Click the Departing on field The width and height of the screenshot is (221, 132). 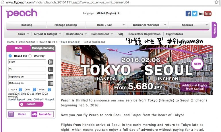point(27,77)
